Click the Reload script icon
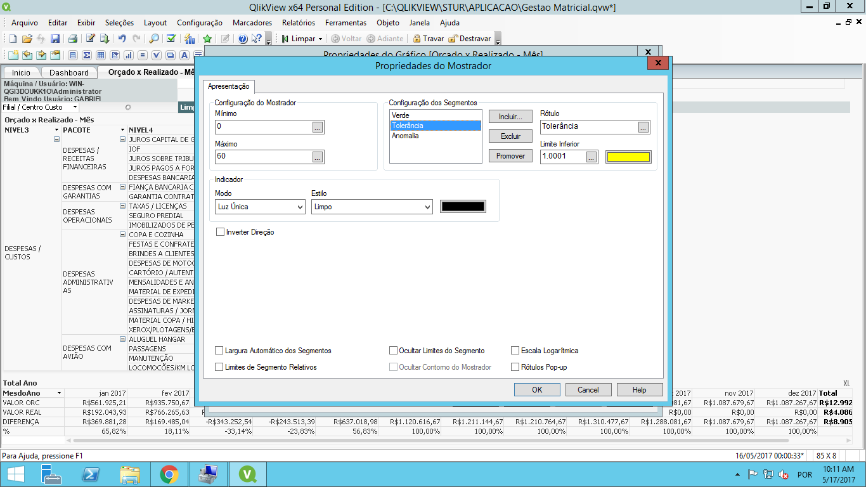The height and width of the screenshot is (487, 866). pos(105,39)
